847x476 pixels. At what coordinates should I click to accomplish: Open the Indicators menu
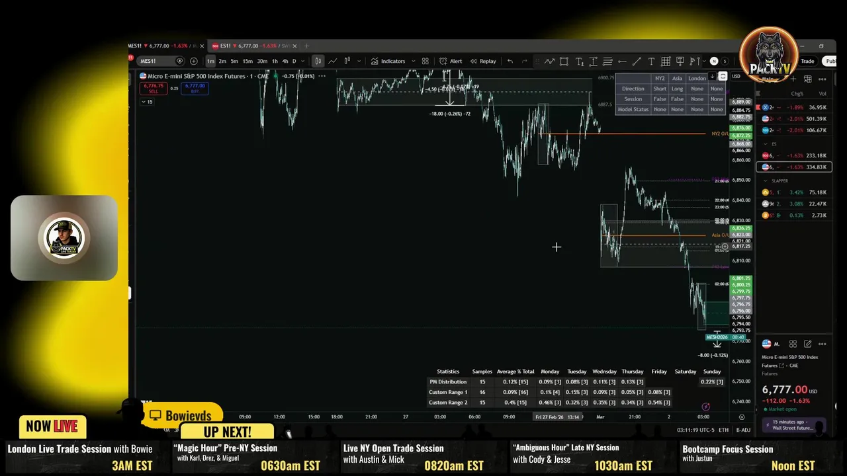point(388,61)
